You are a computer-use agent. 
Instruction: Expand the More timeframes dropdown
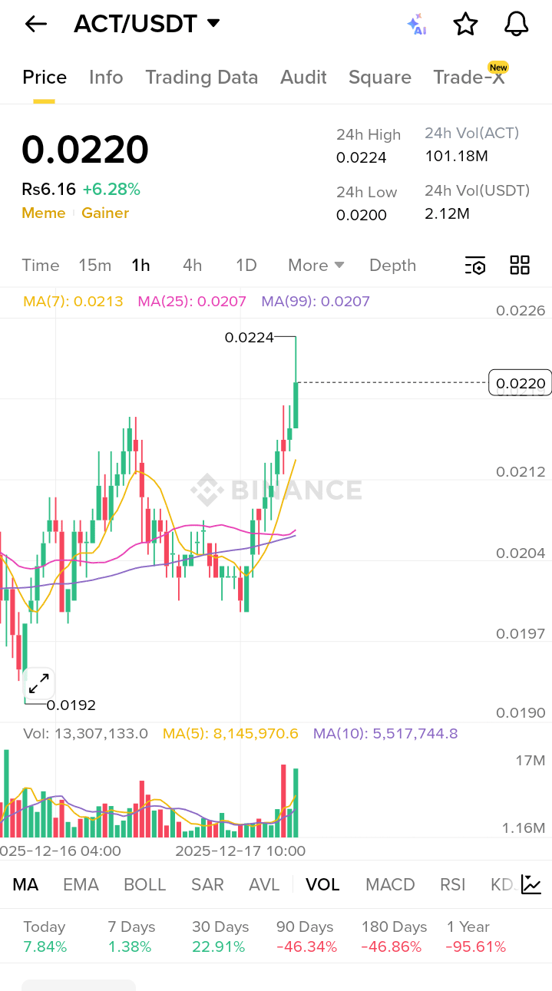tap(316, 266)
